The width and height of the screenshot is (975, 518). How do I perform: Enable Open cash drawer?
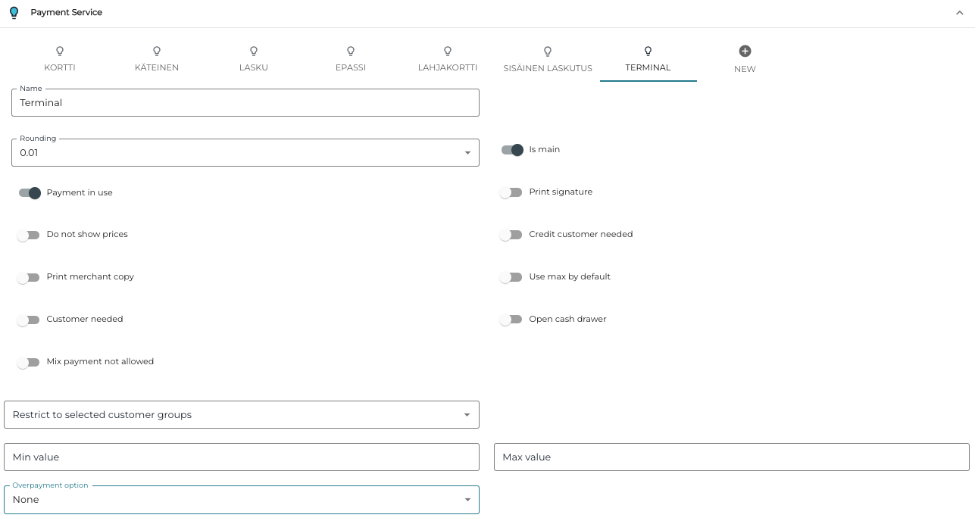[511, 320]
